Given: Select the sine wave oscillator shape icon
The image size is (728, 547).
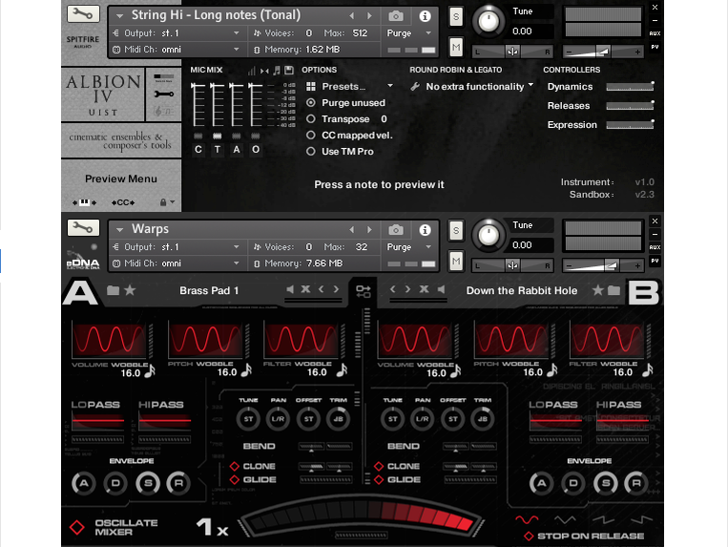Looking at the screenshot, I should pos(527,518).
